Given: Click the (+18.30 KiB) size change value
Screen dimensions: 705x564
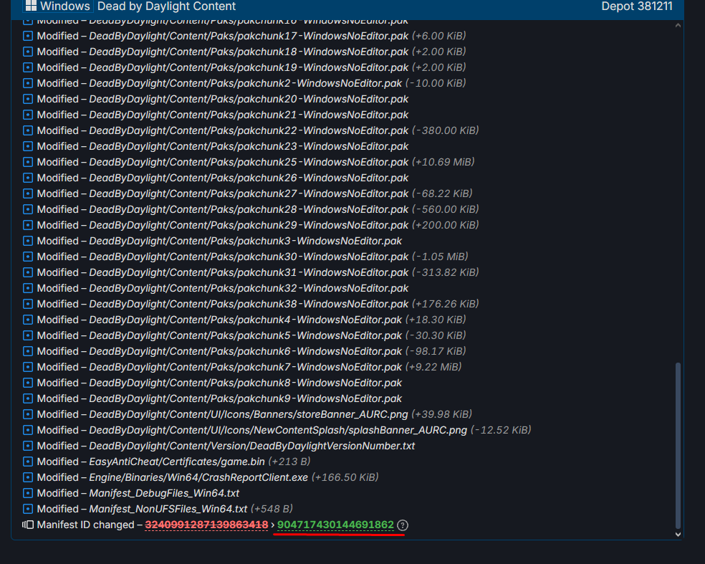Looking at the screenshot, I should tap(436, 320).
